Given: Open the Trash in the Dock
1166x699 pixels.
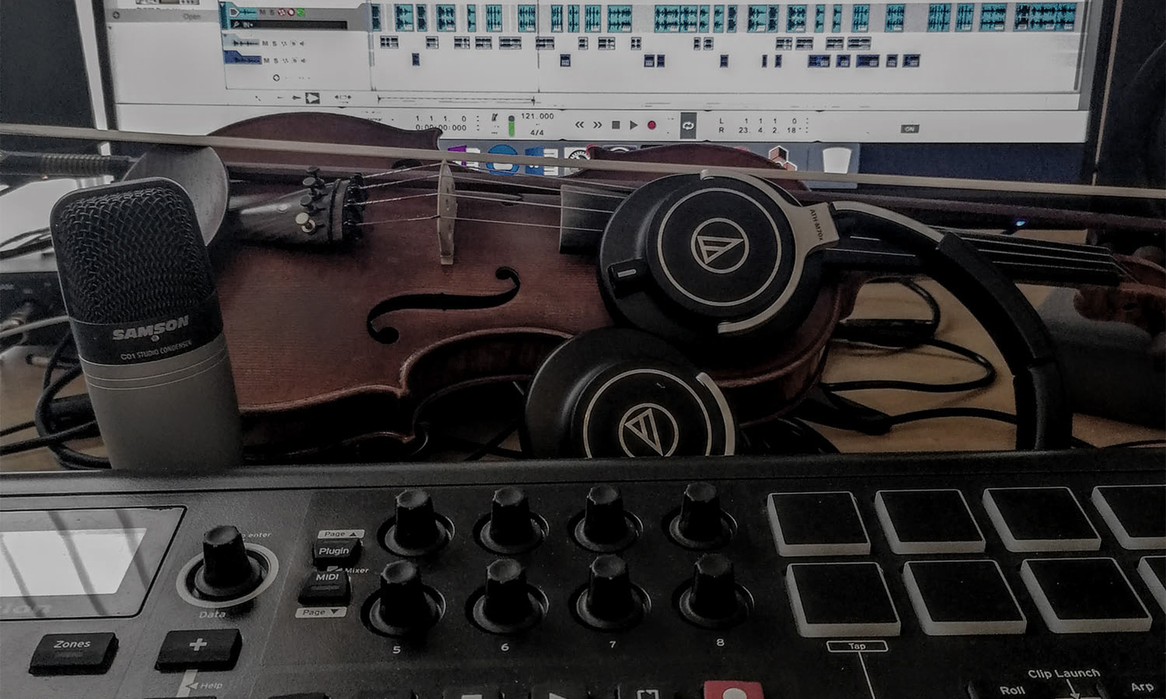Looking at the screenshot, I should [x=837, y=159].
